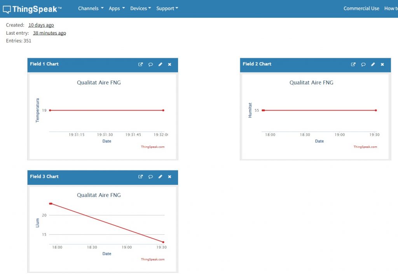398x274 pixels.
Task: Edit Field 3 Chart with pencil icon
Action: (x=160, y=177)
